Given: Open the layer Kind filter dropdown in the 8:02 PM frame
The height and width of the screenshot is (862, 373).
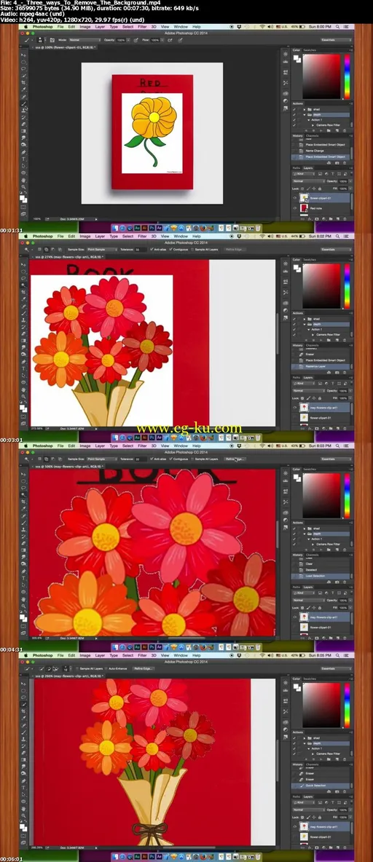Looking at the screenshot, I should click(304, 384).
